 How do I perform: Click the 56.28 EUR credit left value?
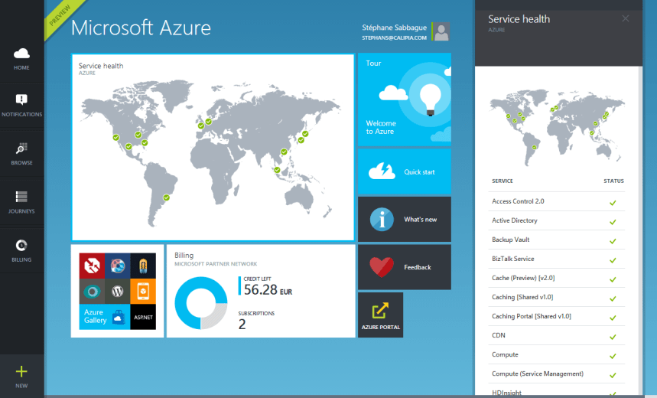click(268, 290)
